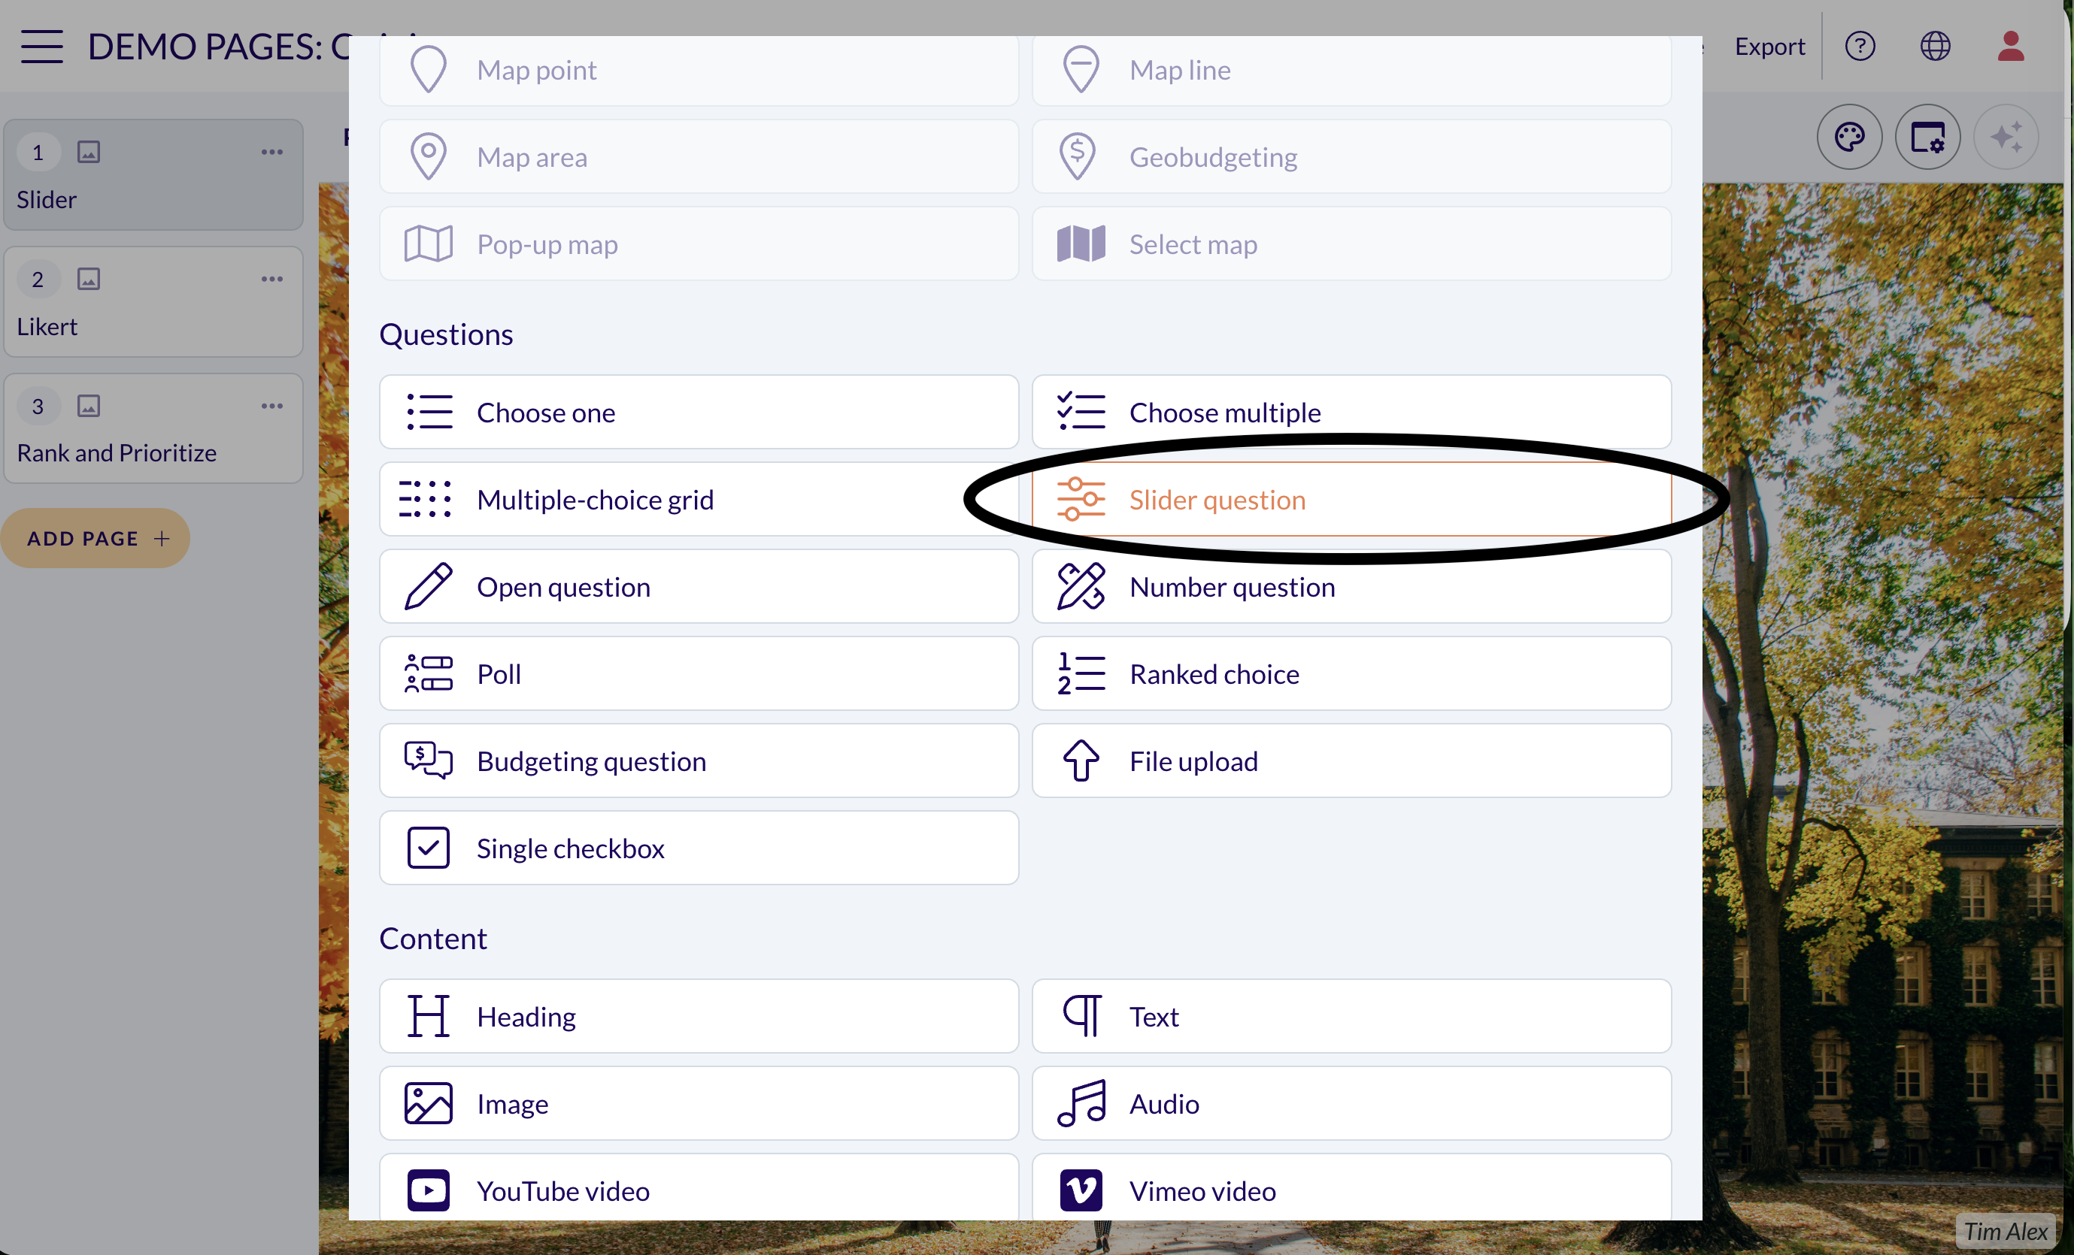
Task: Insert an Audio content block
Action: [1351, 1104]
